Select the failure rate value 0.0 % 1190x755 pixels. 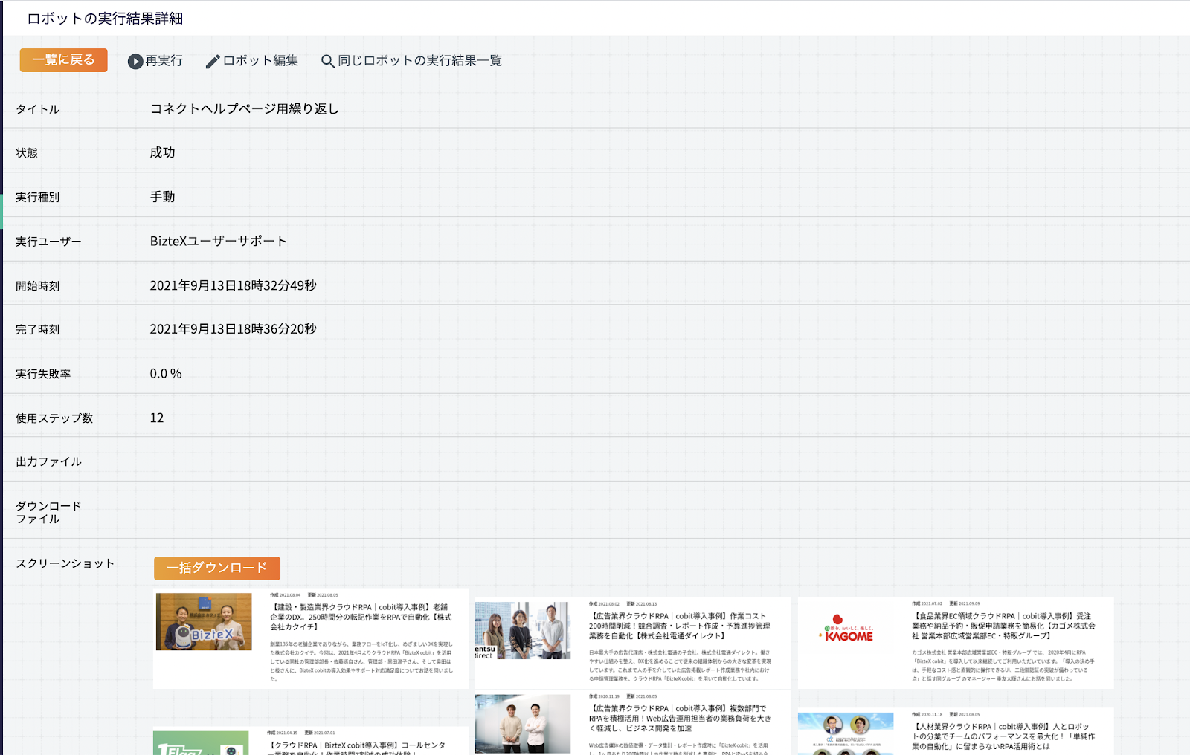(x=166, y=374)
